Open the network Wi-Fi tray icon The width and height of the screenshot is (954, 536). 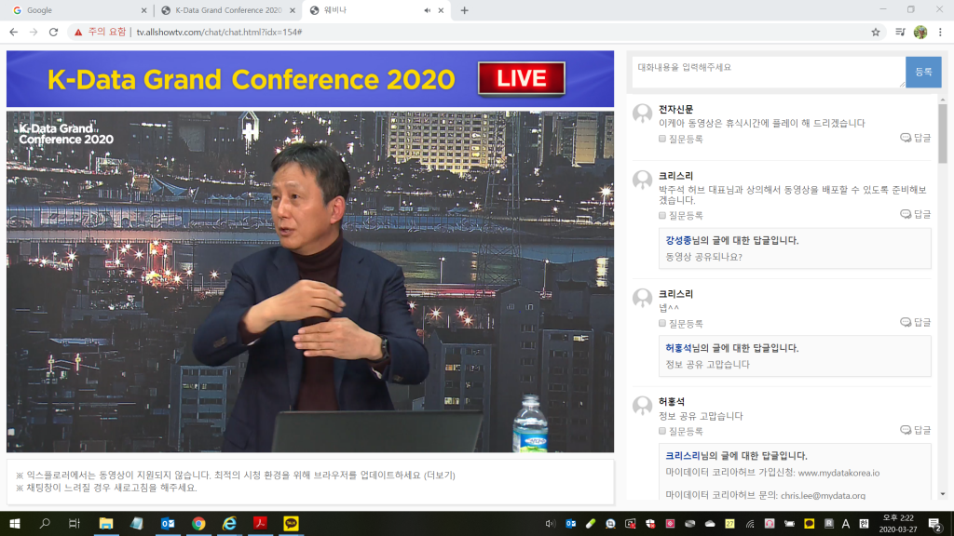tap(750, 523)
